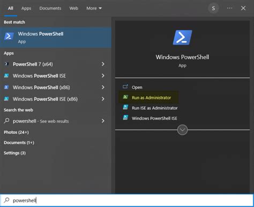This screenshot has height=207, width=254.
Task: Switch to the Web tab
Action: (74, 8)
